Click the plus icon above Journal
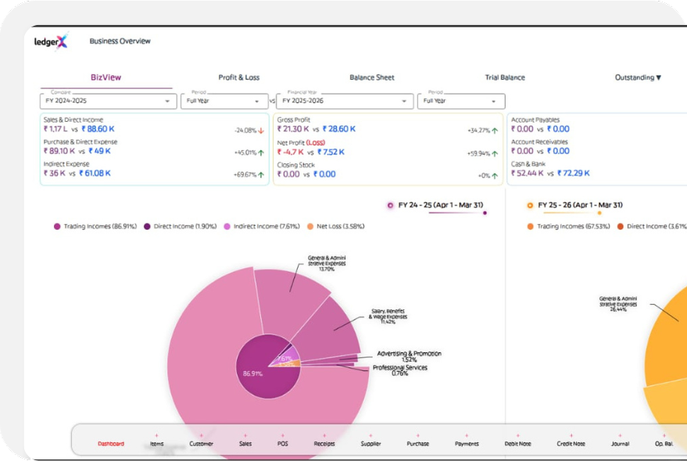The width and height of the screenshot is (687, 461). click(620, 435)
